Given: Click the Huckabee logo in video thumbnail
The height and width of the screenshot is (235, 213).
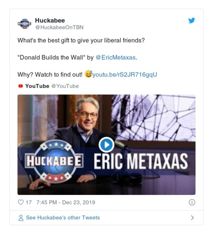Looking at the screenshot, I should click(x=54, y=161).
